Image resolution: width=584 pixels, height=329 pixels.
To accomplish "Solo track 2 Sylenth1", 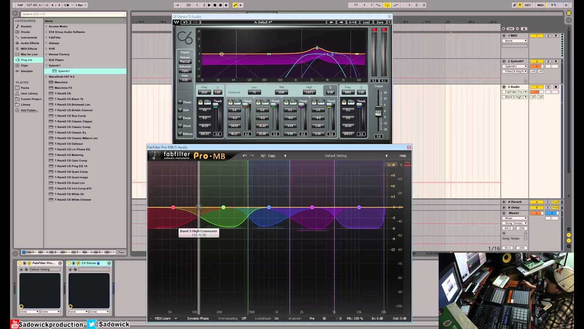I will 548,61.
